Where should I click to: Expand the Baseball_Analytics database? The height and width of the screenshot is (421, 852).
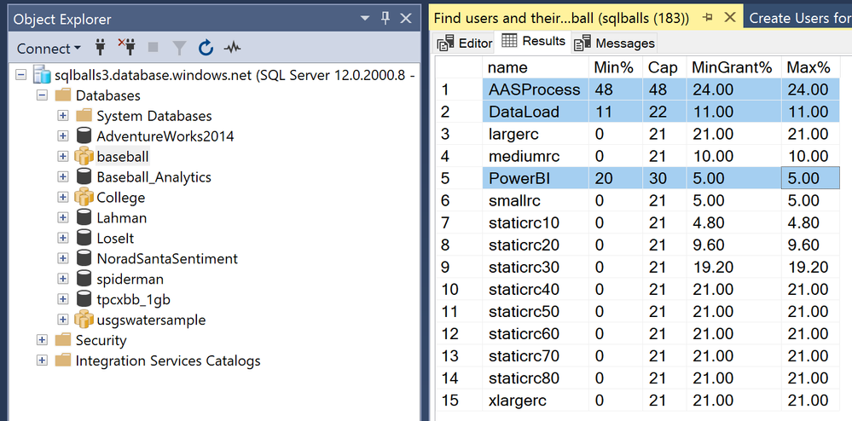point(62,177)
